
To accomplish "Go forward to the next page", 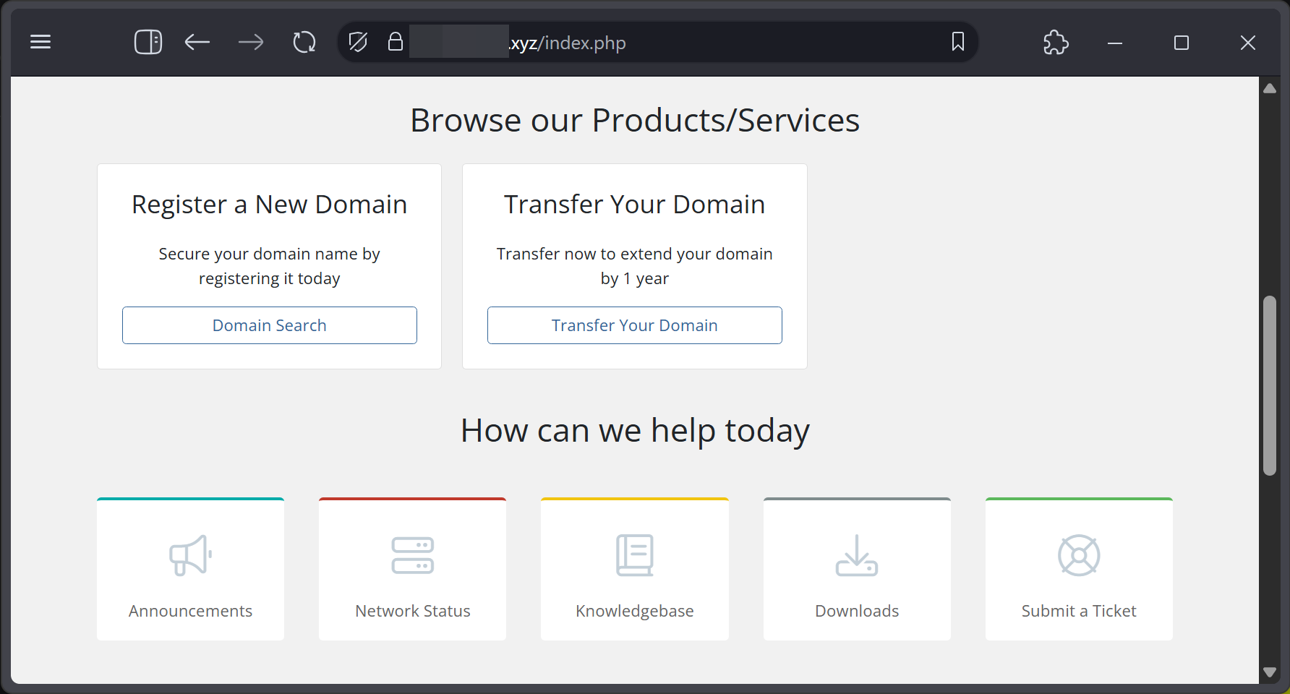I will click(x=251, y=42).
